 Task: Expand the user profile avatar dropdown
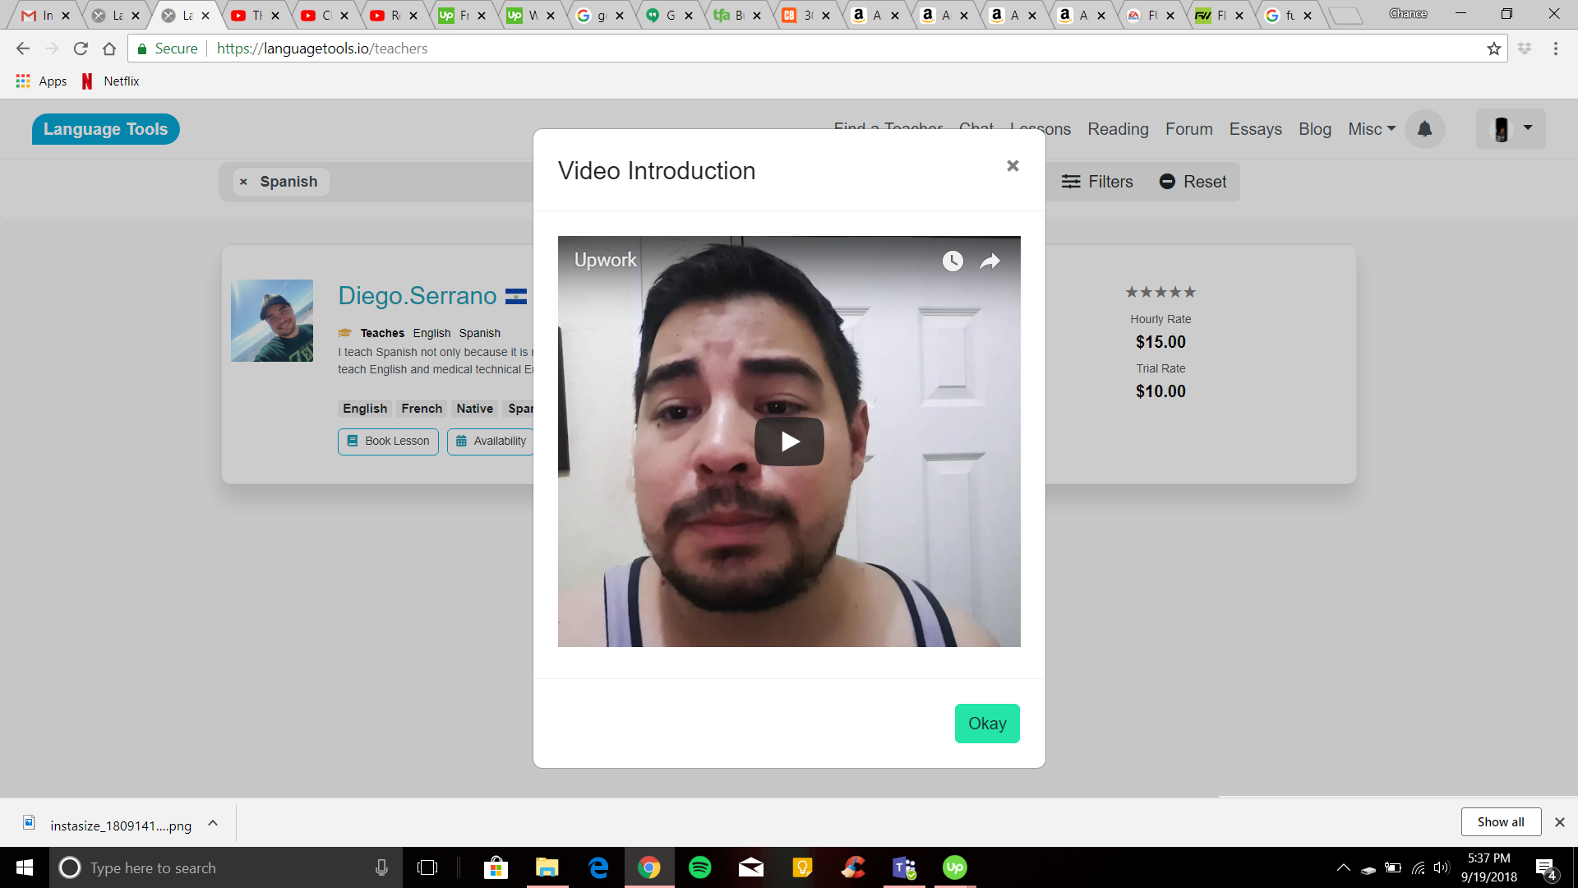[x=1511, y=129]
